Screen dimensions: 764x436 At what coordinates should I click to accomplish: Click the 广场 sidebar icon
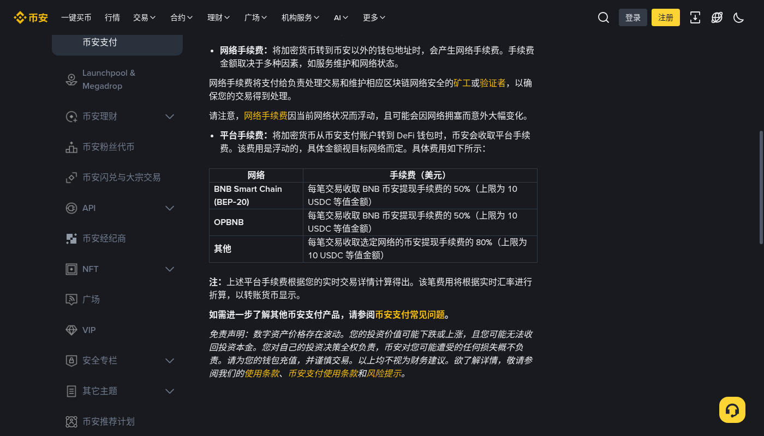coord(71,300)
